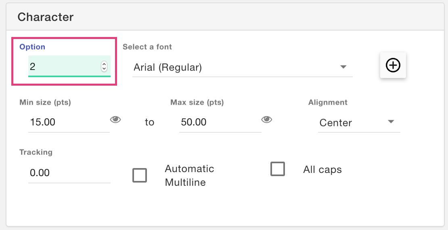
Task: Open the Alignment dropdown showing Center
Action: pos(359,123)
